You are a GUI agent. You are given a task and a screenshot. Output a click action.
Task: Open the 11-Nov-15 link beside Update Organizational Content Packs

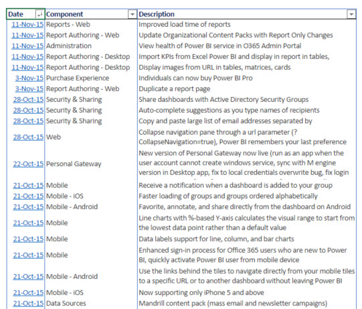pos(27,35)
